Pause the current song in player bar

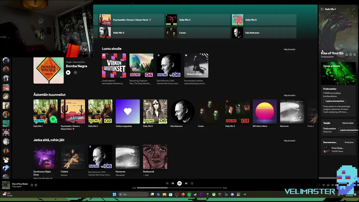179,183
